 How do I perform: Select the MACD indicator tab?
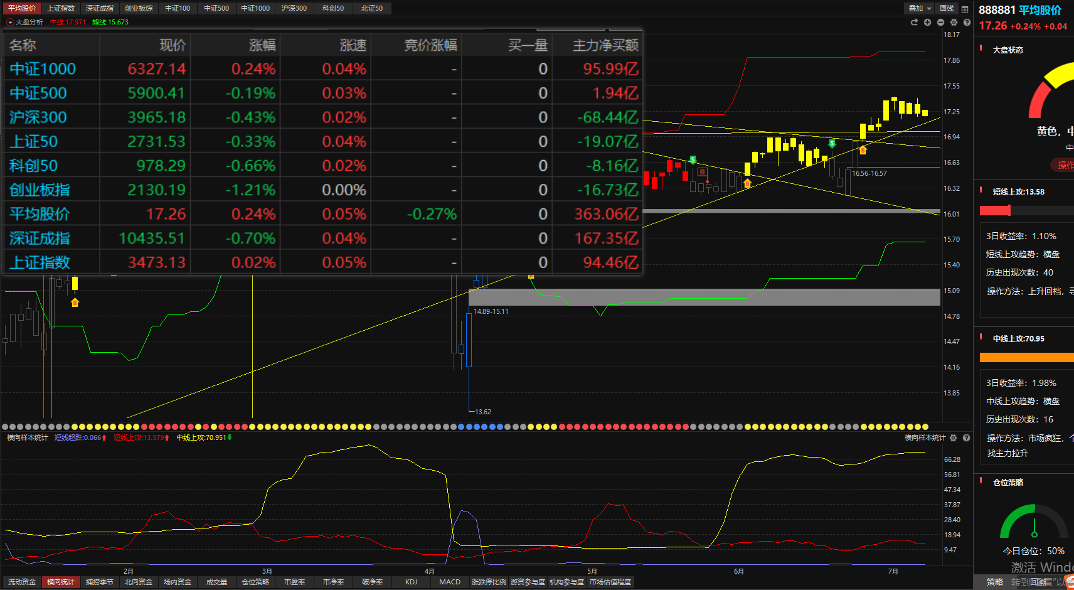tap(450, 582)
